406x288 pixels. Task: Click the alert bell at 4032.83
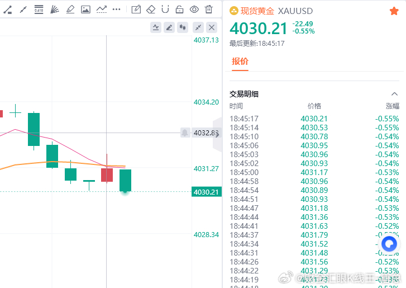(185, 133)
